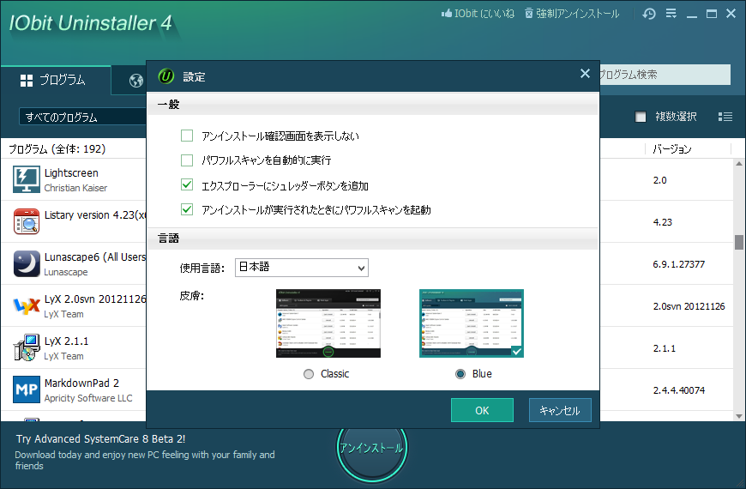
Task: Choose the Classic radio button
Action: click(309, 374)
